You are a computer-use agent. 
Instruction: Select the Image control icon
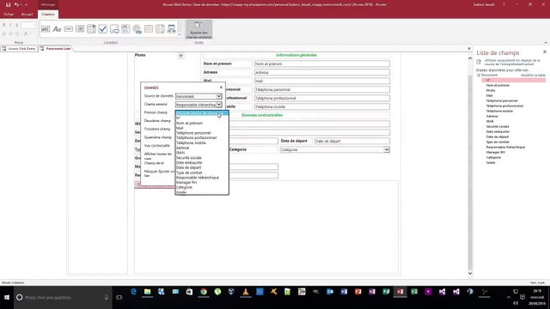click(114, 29)
